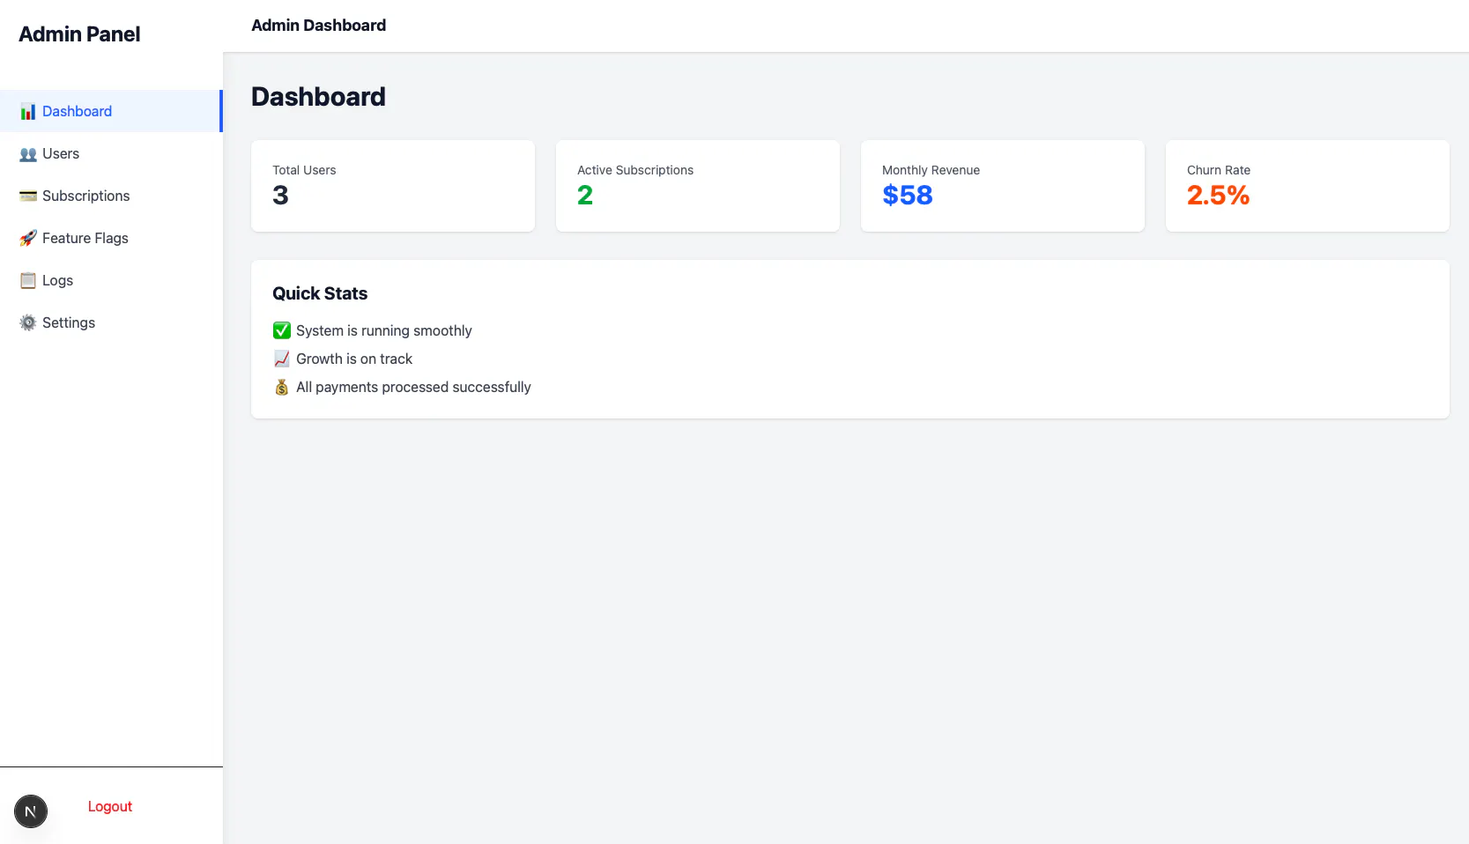Click the Subscriptions credit card icon
The width and height of the screenshot is (1469, 844).
click(x=28, y=196)
